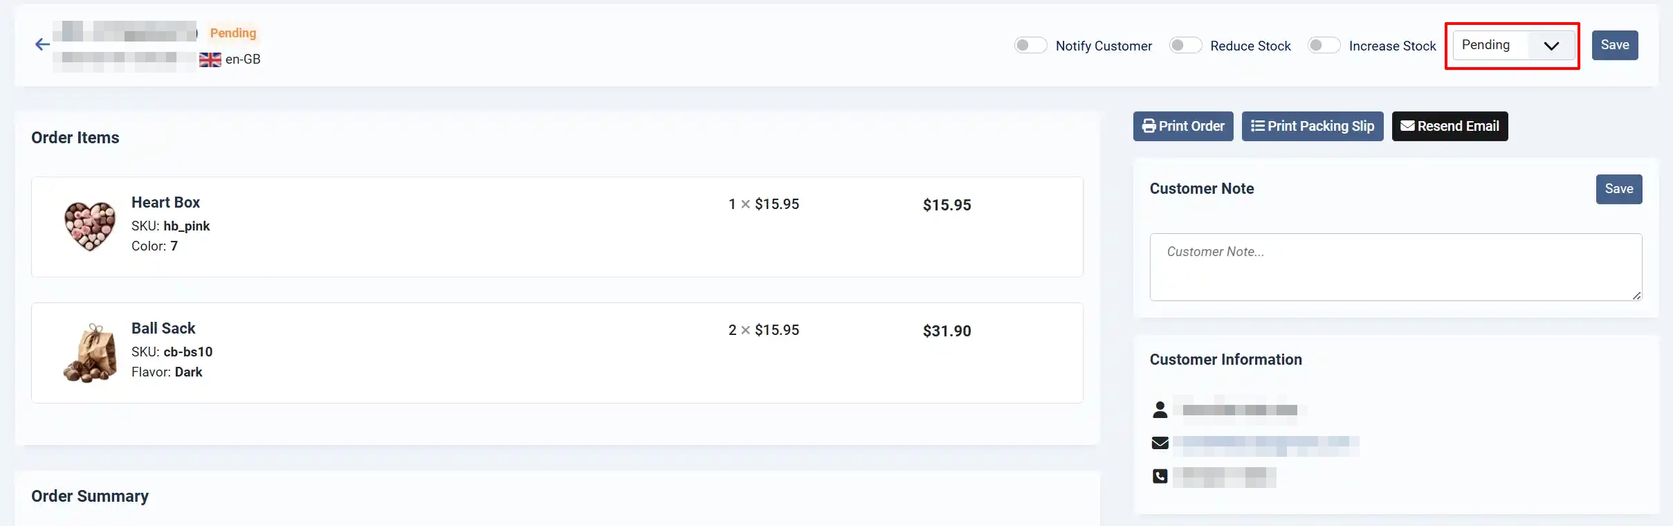1673x526 pixels.
Task: Click the Heart Box product name
Action: (x=165, y=202)
